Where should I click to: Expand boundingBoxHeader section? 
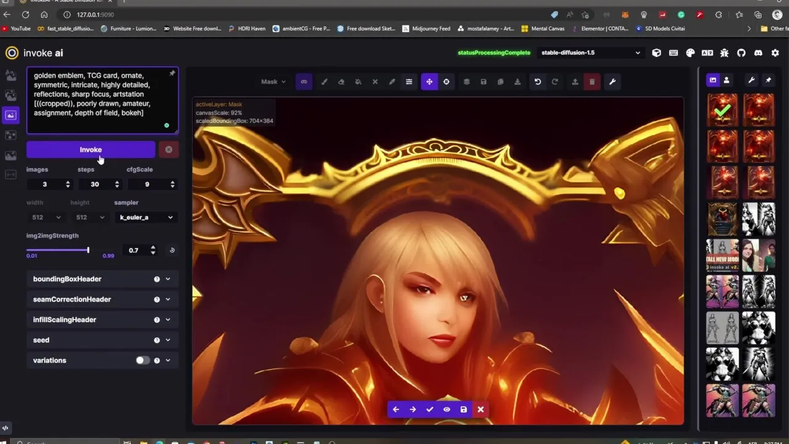point(102,279)
